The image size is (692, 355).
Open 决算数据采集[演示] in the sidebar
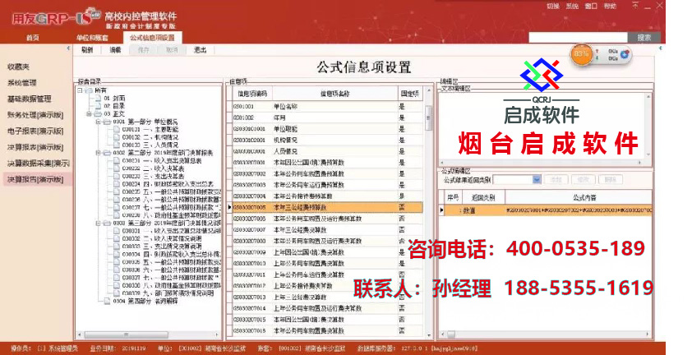[38, 163]
